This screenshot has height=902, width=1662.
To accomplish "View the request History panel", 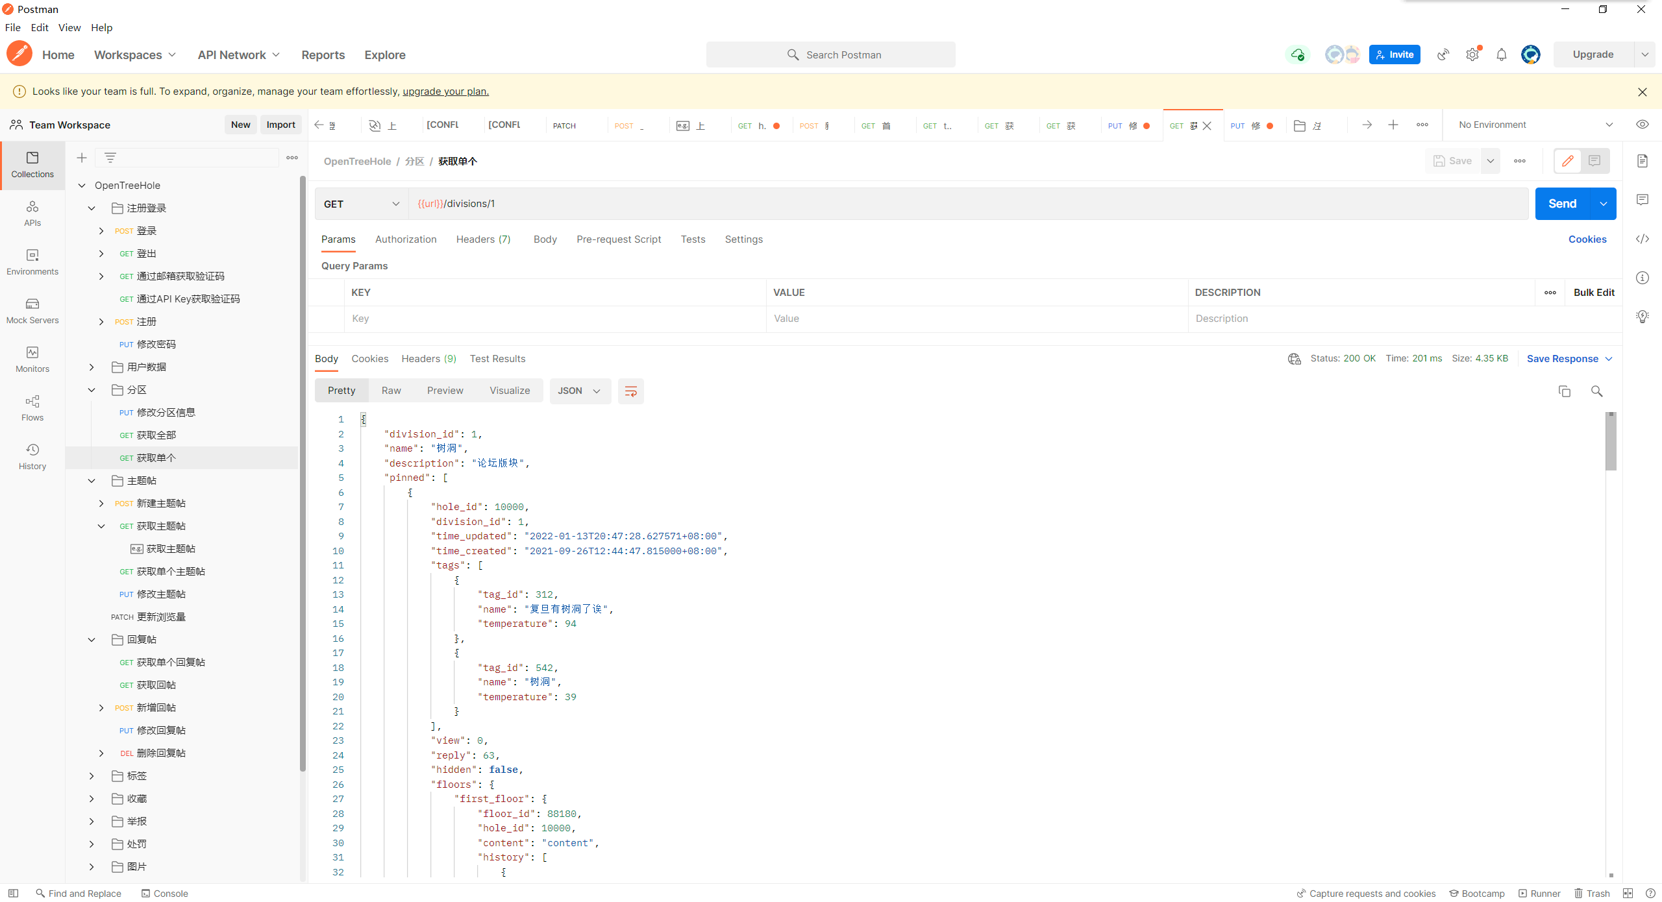I will 32,456.
